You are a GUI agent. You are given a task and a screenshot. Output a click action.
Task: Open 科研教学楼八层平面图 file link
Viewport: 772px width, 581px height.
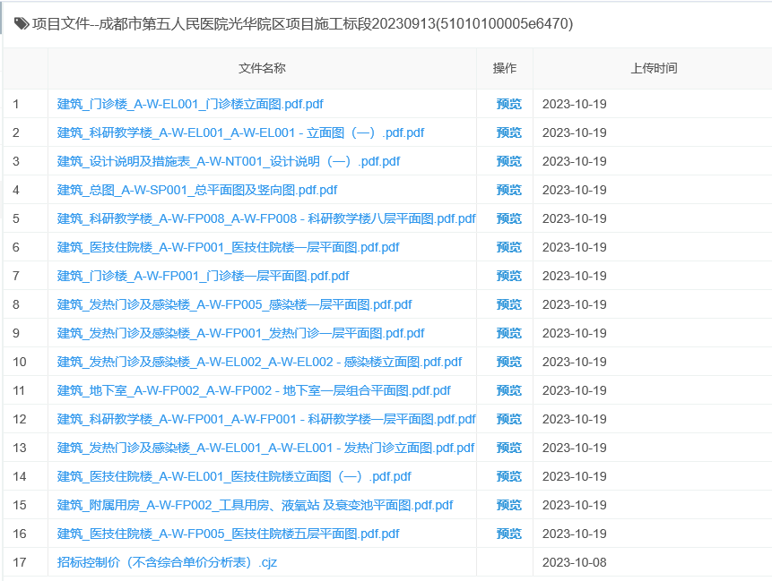tap(266, 218)
